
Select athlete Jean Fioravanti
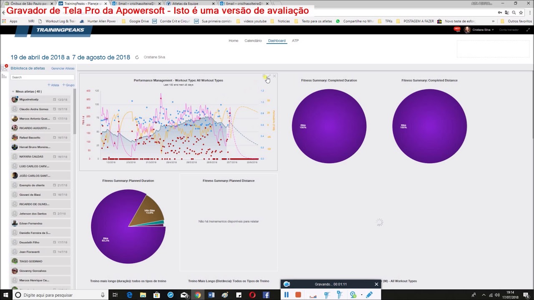tap(41, 252)
